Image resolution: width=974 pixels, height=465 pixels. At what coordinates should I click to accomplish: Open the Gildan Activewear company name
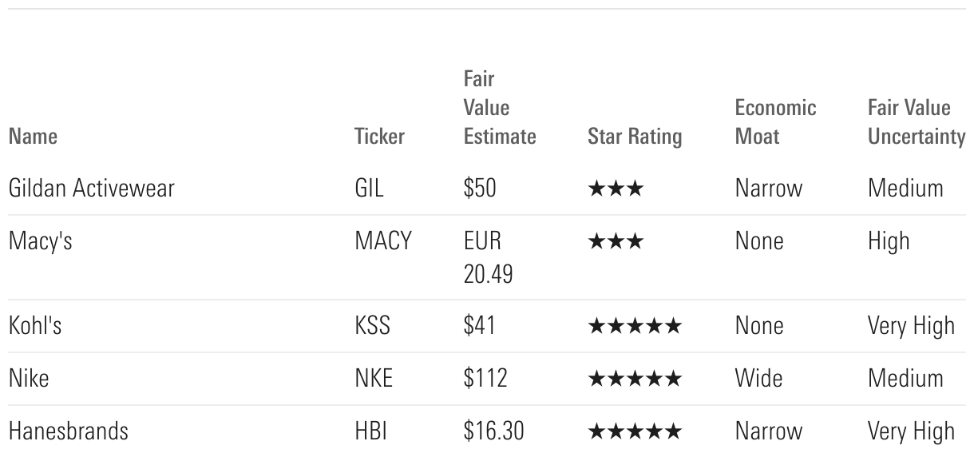(91, 189)
